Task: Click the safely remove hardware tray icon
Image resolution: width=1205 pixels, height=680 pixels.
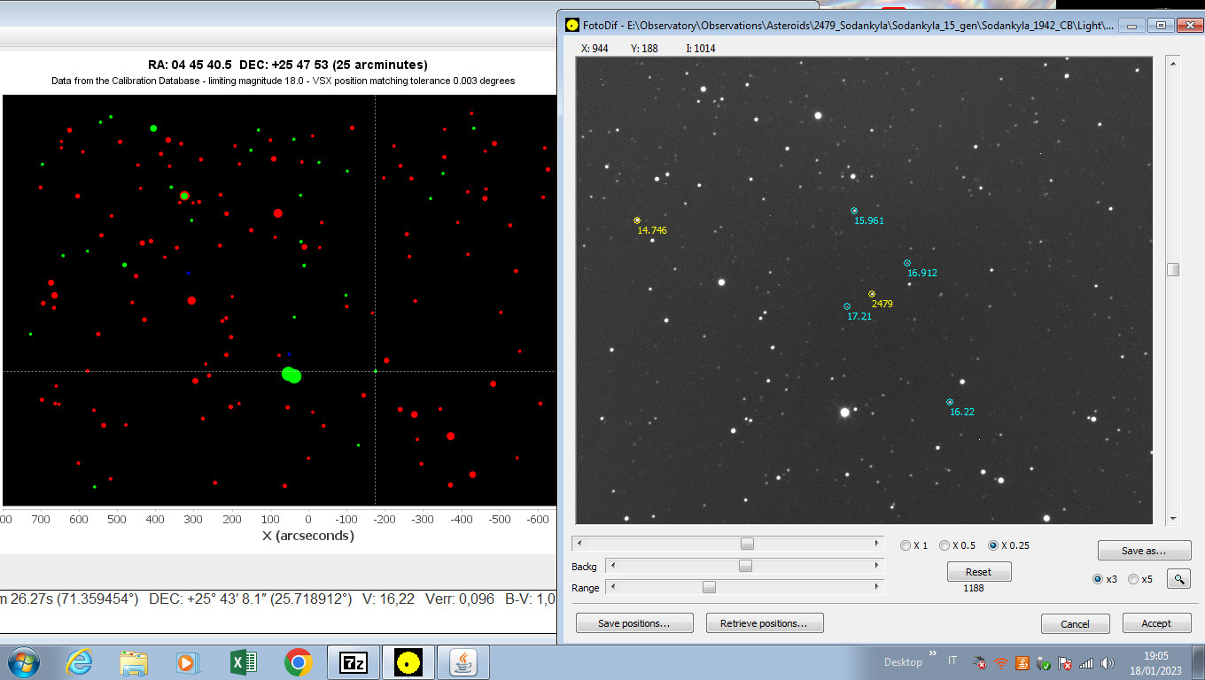Action: click(1044, 662)
